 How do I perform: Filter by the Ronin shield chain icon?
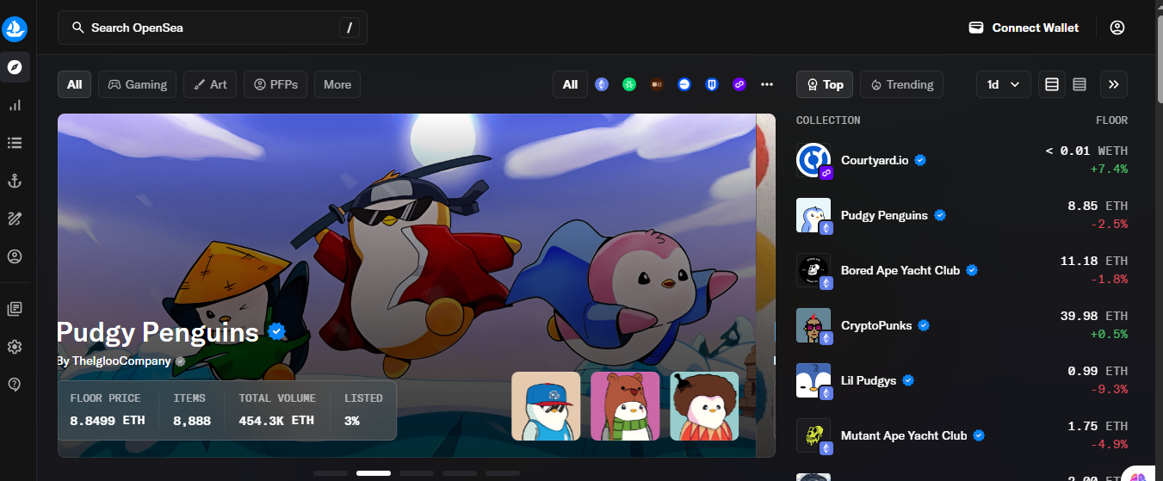click(712, 84)
